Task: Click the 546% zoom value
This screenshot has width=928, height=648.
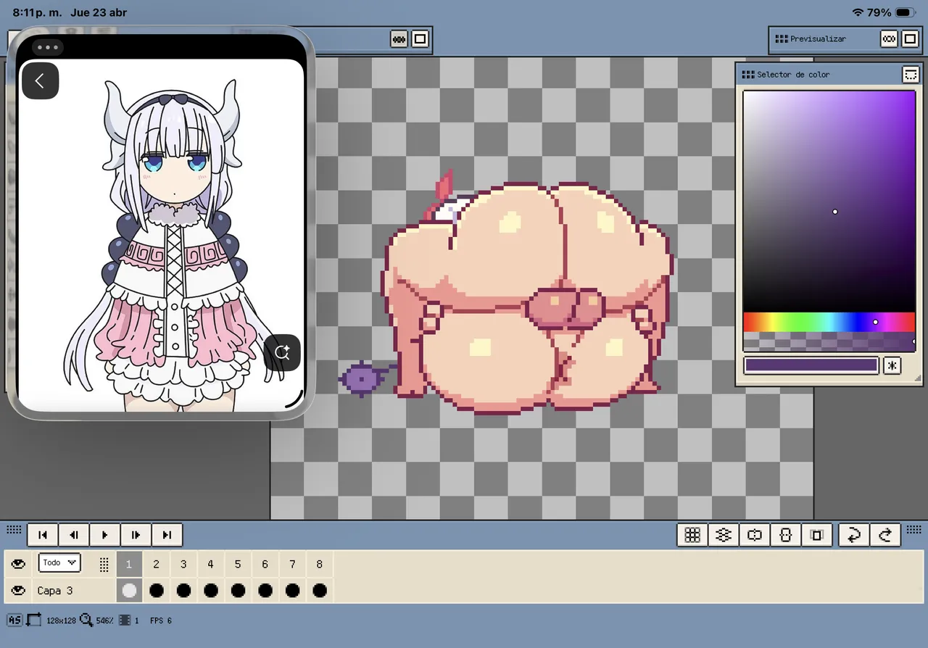Action: tap(105, 621)
